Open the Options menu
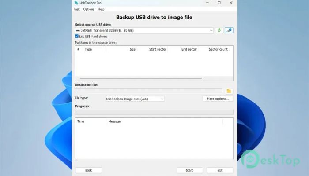The height and width of the screenshot is (176, 309). coord(89,9)
